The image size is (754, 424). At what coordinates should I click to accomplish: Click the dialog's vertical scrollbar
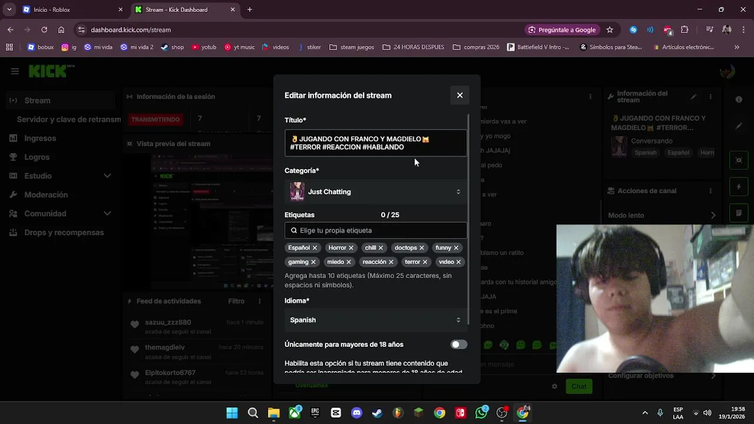coord(468,219)
